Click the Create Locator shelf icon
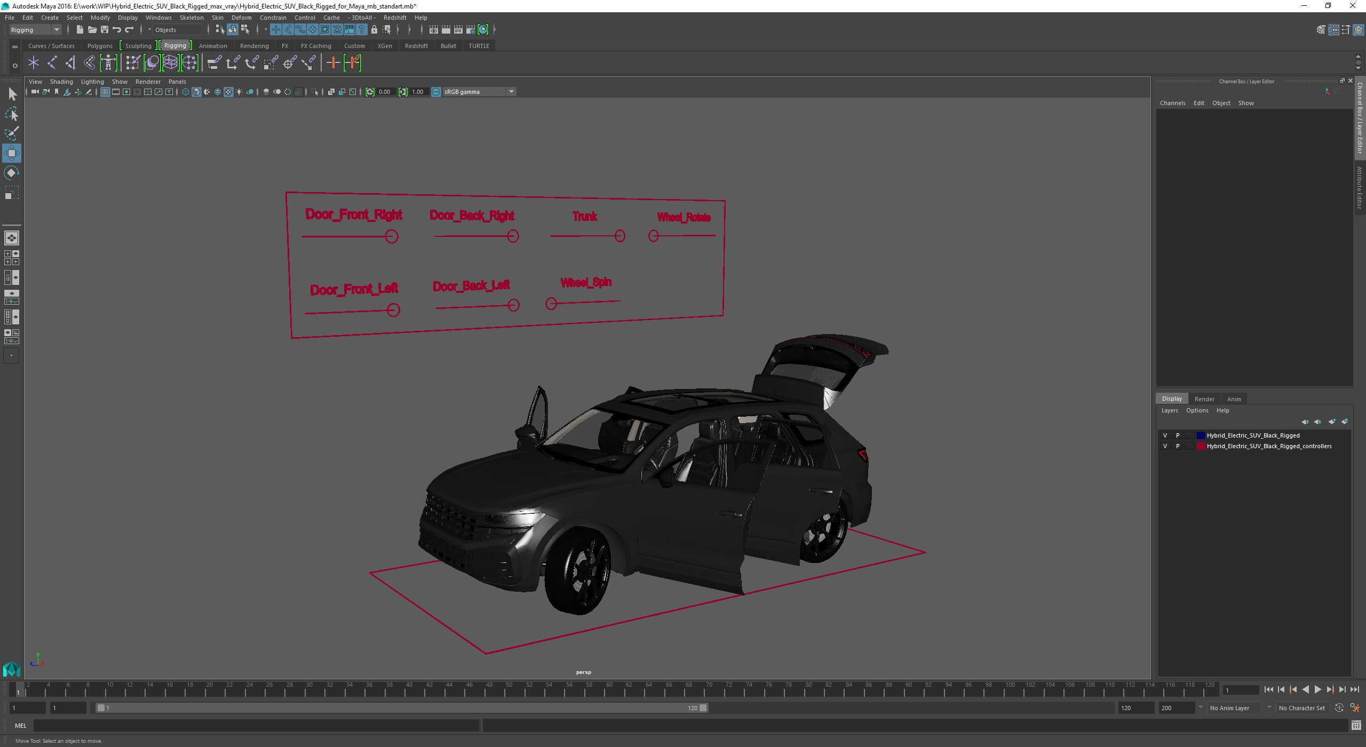This screenshot has height=747, width=1366. (x=34, y=63)
